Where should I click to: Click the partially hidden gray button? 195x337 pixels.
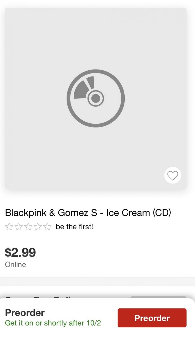[x=158, y=297]
